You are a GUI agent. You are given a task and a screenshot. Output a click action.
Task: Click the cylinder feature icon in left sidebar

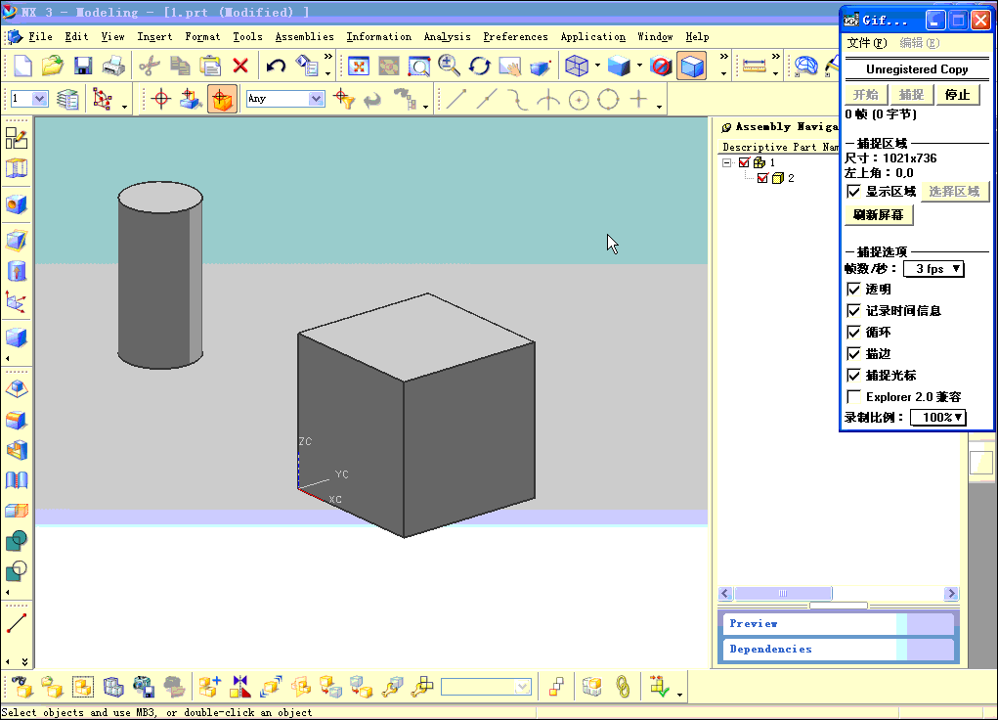pyautogui.click(x=17, y=271)
